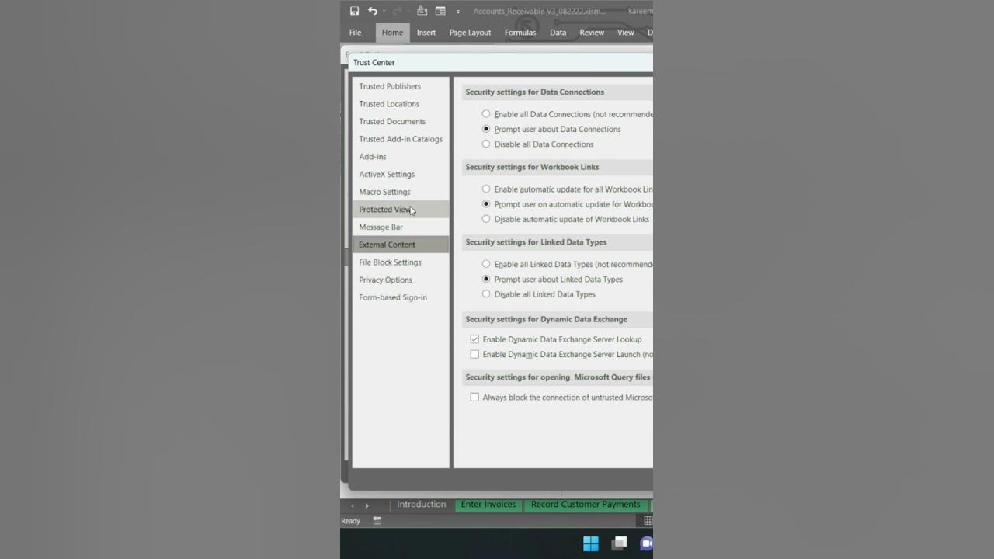
Task: Open the Introduction sheet tab
Action: [x=421, y=505]
